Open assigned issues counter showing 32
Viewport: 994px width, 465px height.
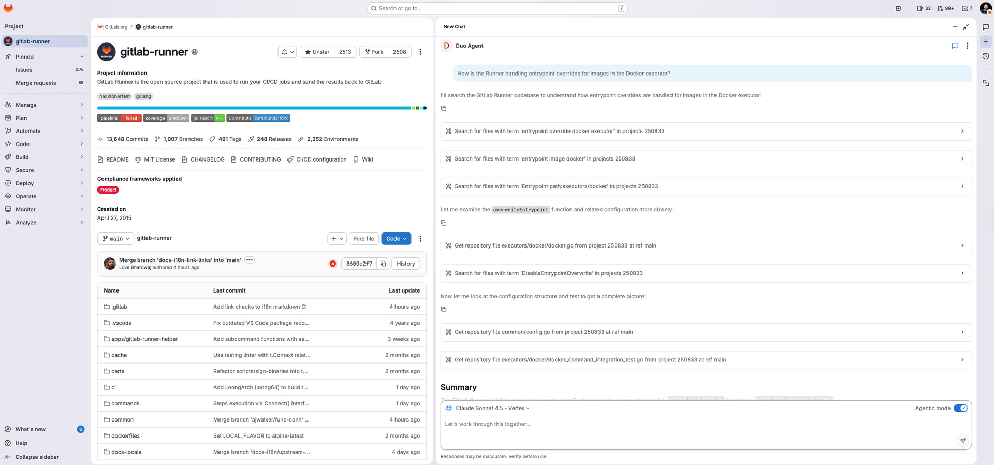924,8
